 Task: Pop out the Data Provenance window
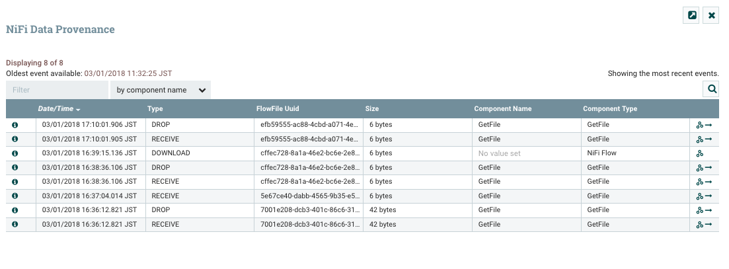point(691,15)
